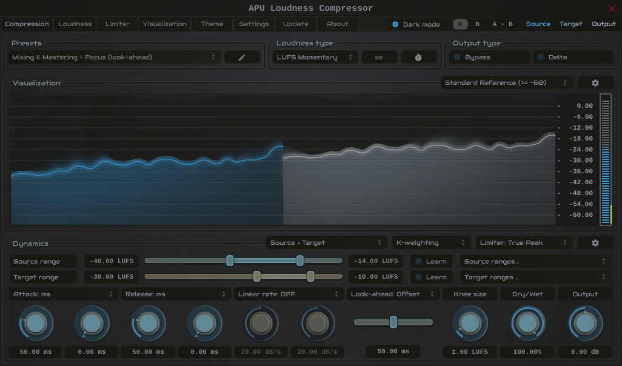
Task: Click the -30.00 LUFS target range field
Action: (112, 277)
